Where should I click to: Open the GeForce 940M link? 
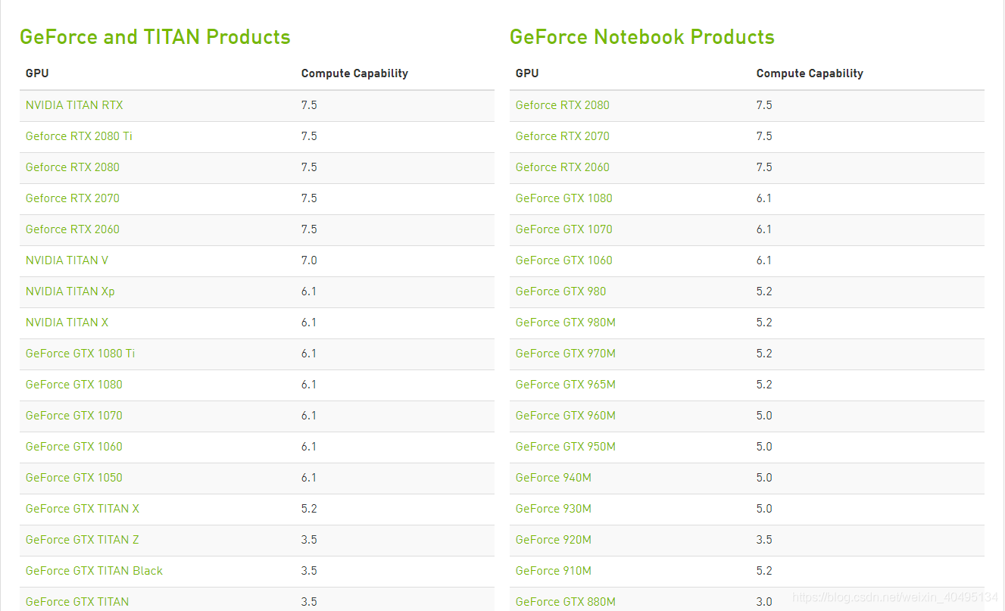[x=554, y=478]
